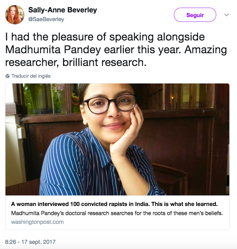This screenshot has height=249, width=237.
Task: Click the date 17 sept. 2017
Action: pyautogui.click(x=39, y=242)
